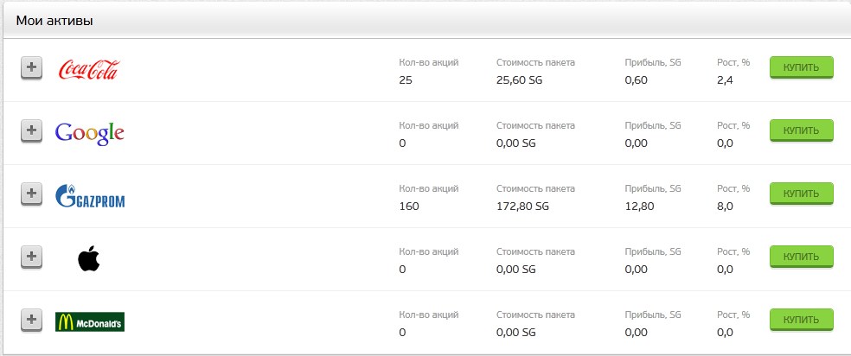Buy Google shares with Купить button

point(801,130)
